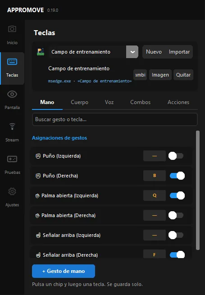Select the Teclas keyboard icon
205x295 pixels.
(x=12, y=62)
